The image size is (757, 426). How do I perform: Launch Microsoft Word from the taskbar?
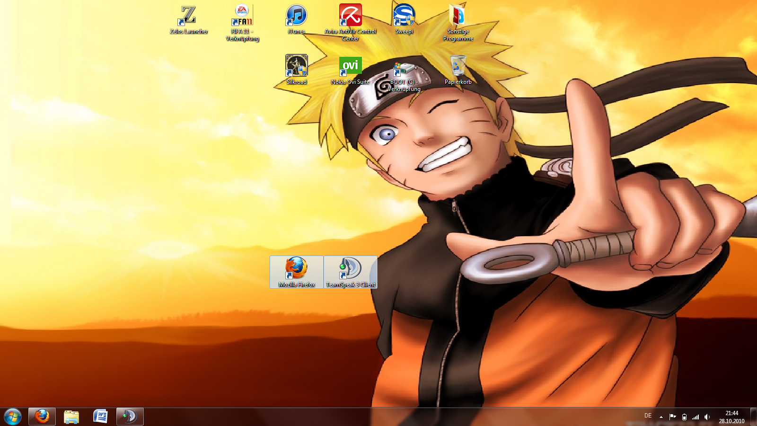click(x=101, y=417)
